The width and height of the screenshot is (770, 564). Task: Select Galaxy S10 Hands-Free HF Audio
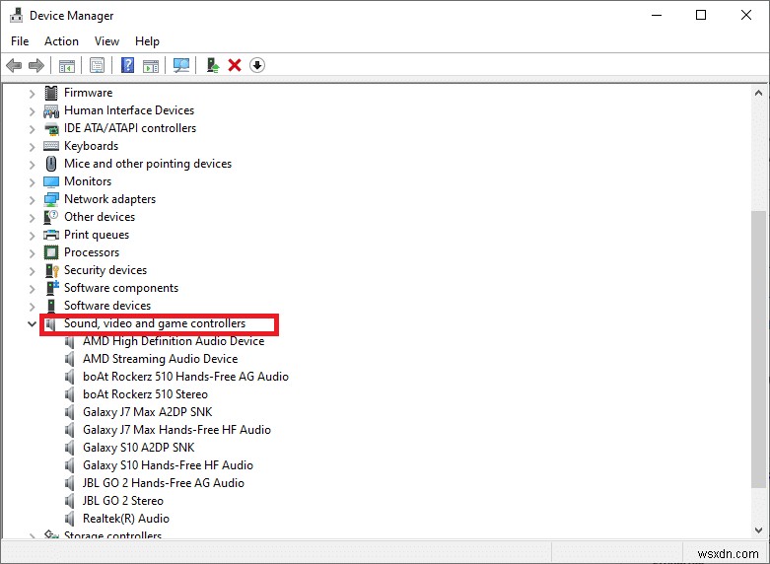tap(168, 464)
